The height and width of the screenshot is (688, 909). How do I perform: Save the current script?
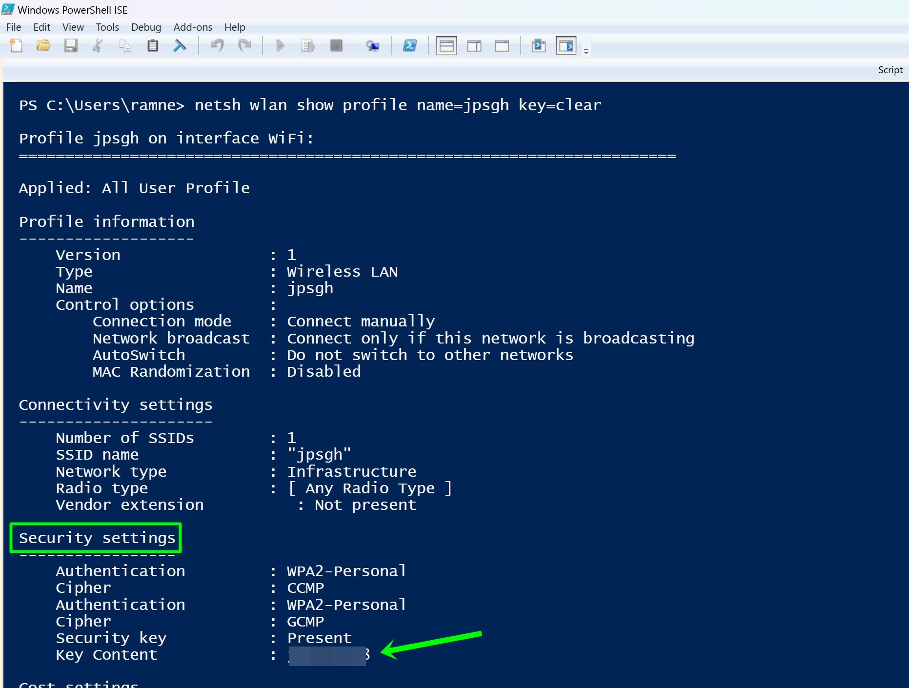71,45
